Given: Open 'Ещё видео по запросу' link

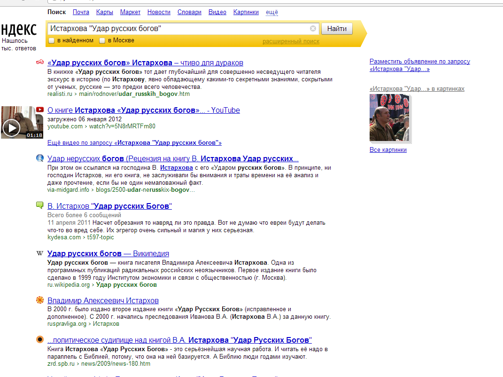Looking at the screenshot, I should tap(134, 142).
